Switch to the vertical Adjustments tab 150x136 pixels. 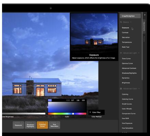coord(144,26)
